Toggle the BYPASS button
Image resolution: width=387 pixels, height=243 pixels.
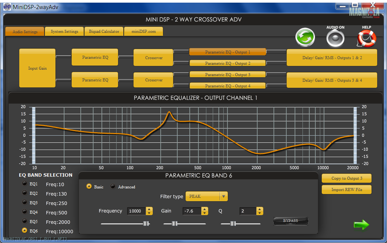tap(290, 221)
